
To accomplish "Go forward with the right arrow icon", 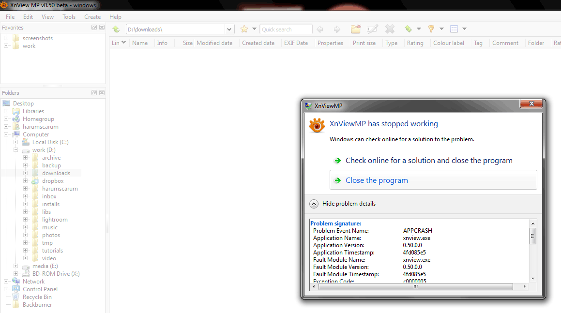I will 337,30.
